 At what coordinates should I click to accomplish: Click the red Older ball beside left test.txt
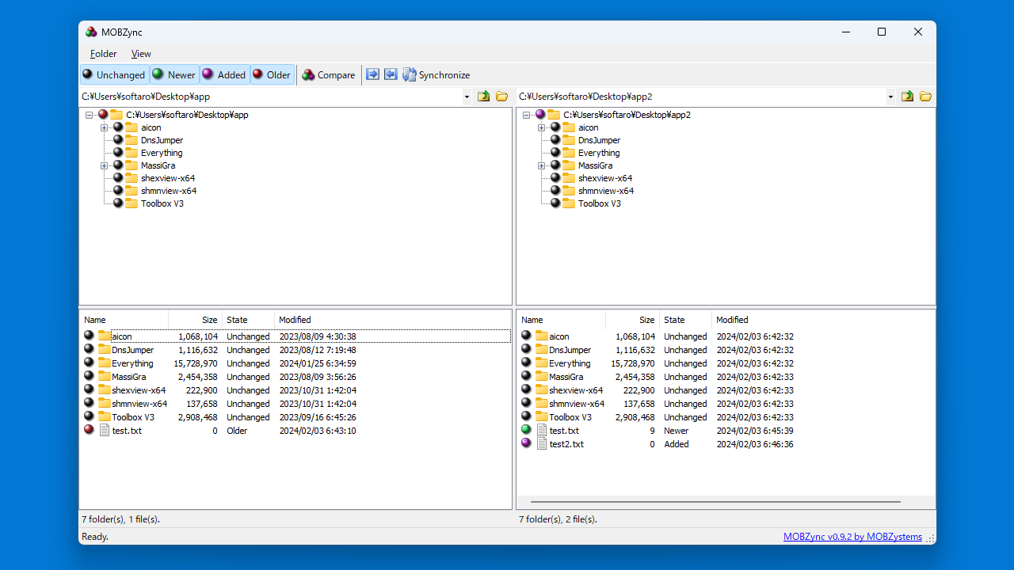coord(89,430)
